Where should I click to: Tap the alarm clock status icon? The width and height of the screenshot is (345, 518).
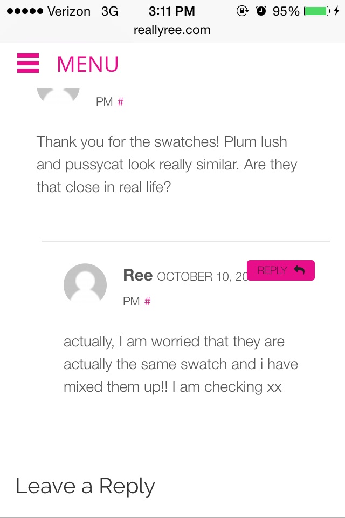[261, 11]
